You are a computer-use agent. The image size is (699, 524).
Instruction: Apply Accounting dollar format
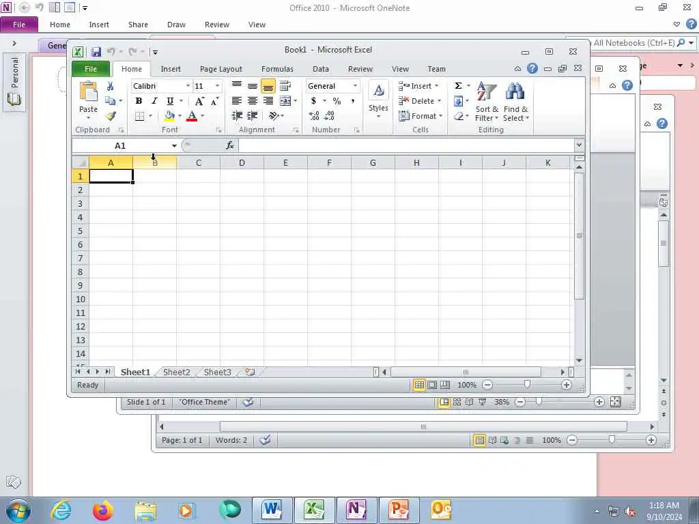(x=314, y=101)
